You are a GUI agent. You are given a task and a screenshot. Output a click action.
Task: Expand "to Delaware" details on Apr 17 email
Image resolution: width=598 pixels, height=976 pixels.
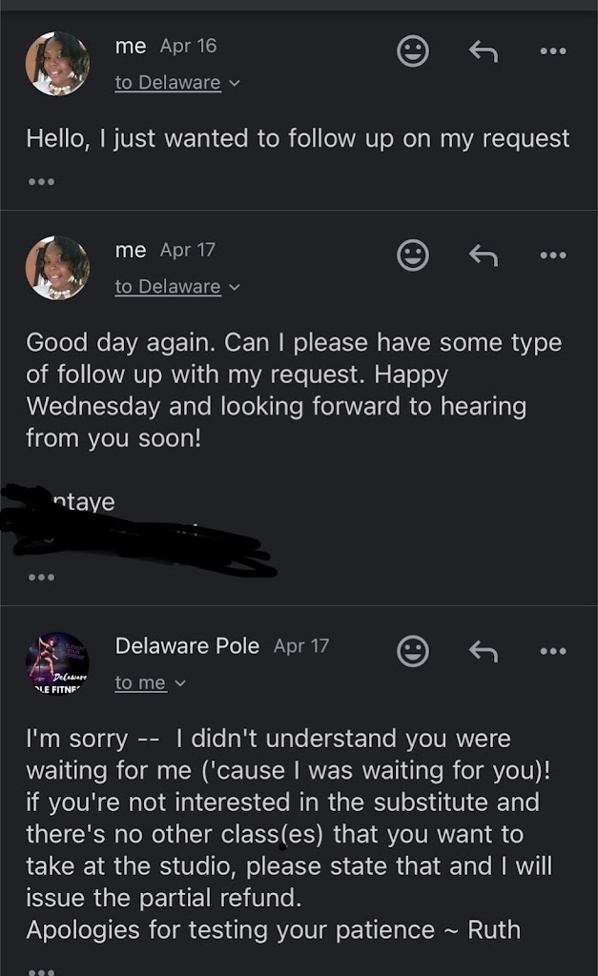coord(177,287)
